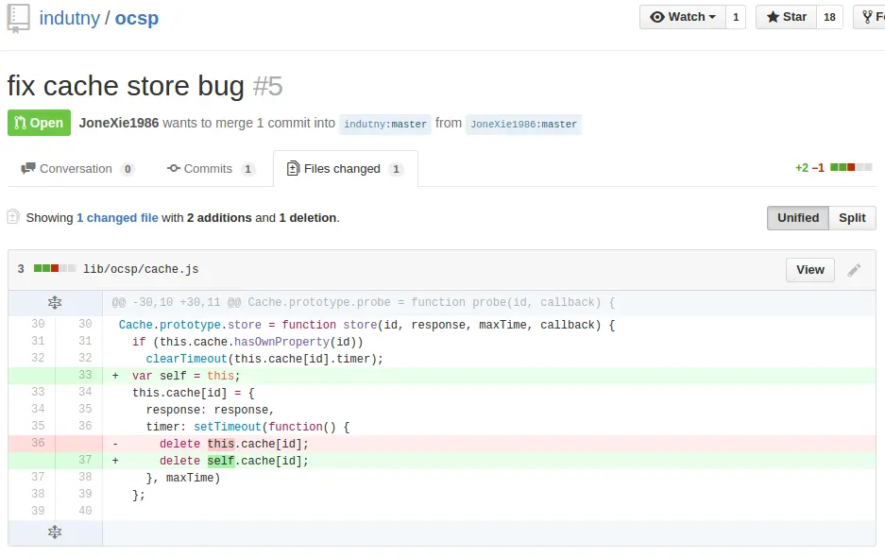The image size is (885, 557).
Task: Switch diff view to Split
Action: pos(852,218)
